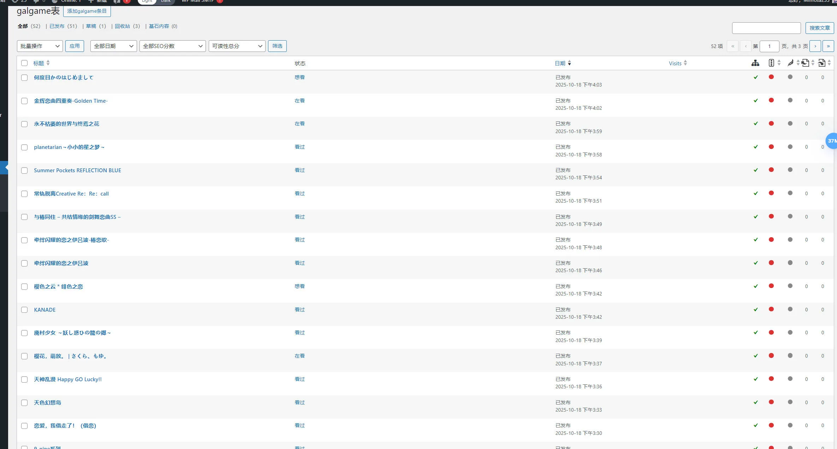This screenshot has width=837, height=449.
Task: Sort by readability feather icon
Action: click(790, 63)
